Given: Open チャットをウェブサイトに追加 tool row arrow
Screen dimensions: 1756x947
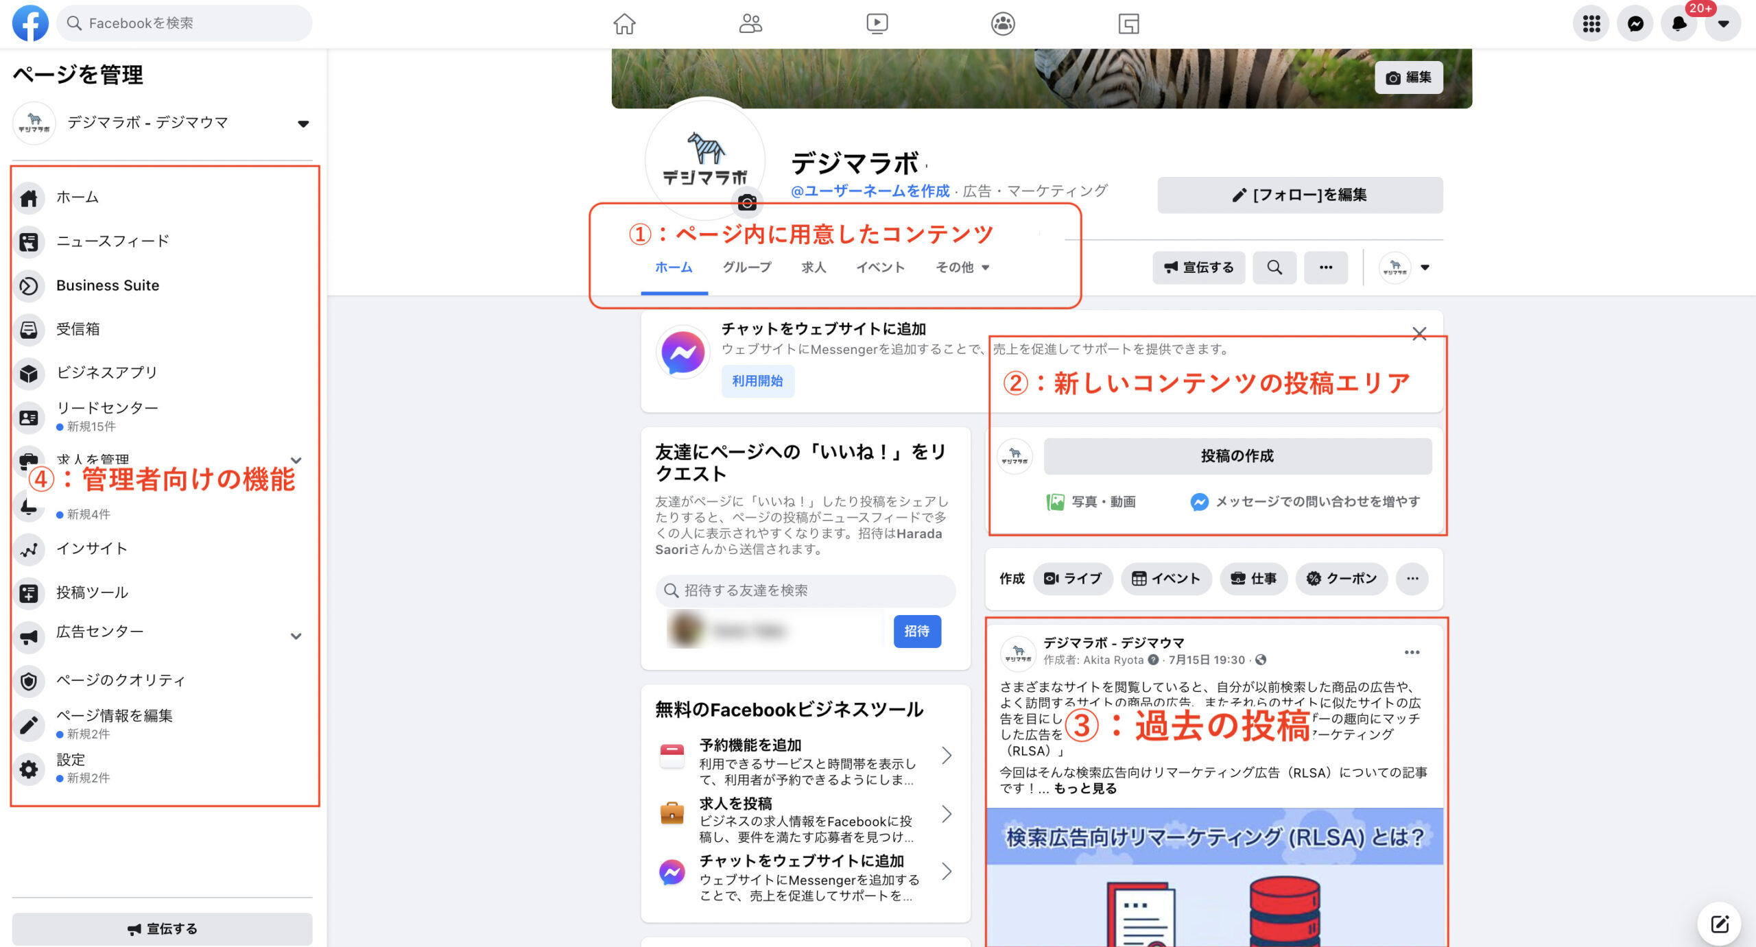Looking at the screenshot, I should (x=947, y=872).
